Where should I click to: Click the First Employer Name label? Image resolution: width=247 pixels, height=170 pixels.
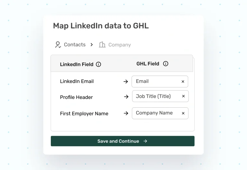click(84, 113)
